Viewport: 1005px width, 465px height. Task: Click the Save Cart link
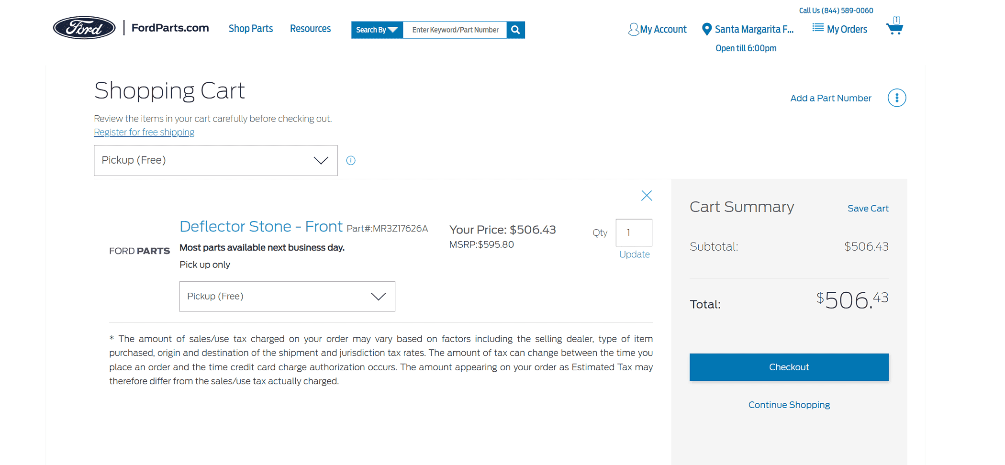pyautogui.click(x=868, y=209)
